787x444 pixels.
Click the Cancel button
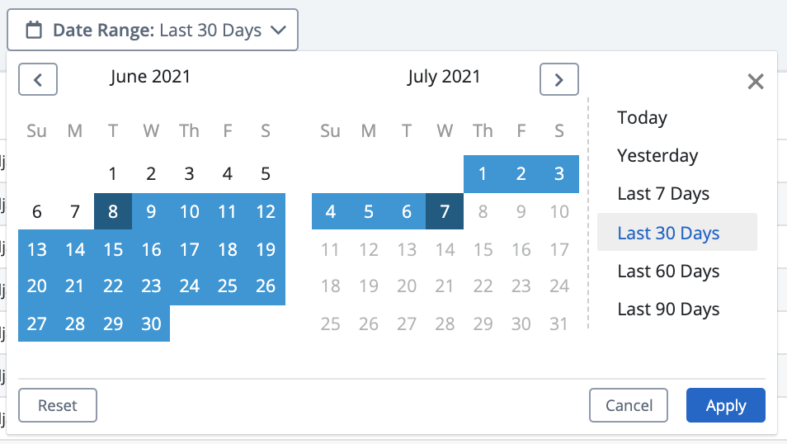click(x=629, y=405)
